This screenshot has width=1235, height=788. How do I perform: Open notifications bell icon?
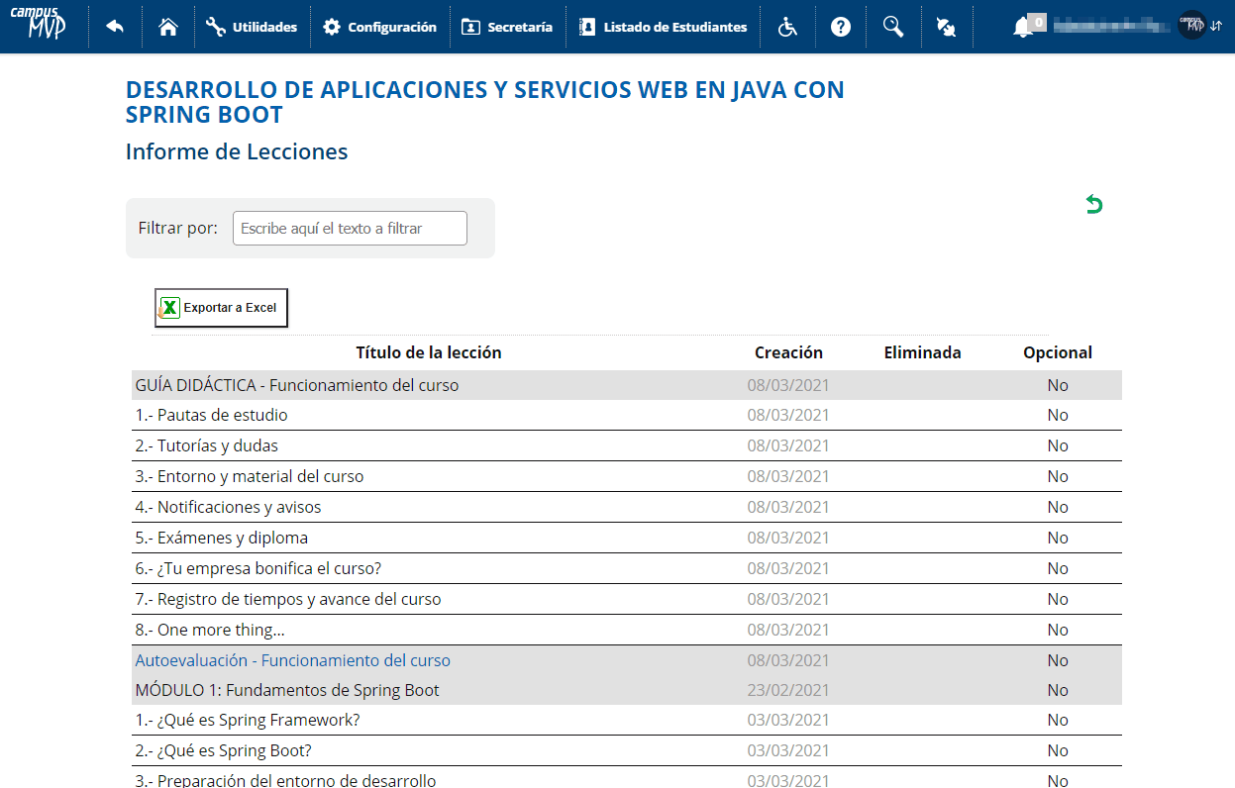(1024, 27)
